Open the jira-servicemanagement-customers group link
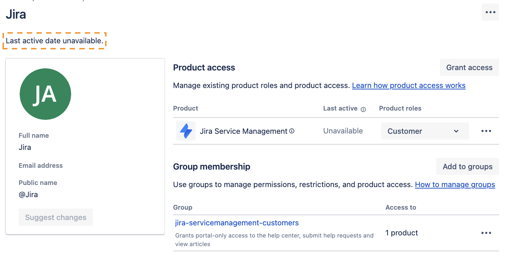Image resolution: width=512 pixels, height=259 pixels. 237,223
